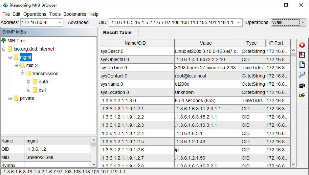Click the SNMPv2-SMI MIB value
This screenshot has width=309, height=175.
(x=58, y=158)
